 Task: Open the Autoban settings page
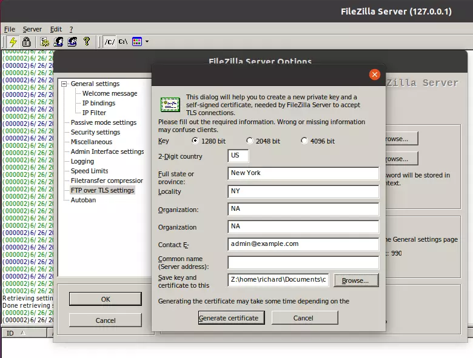coord(83,200)
